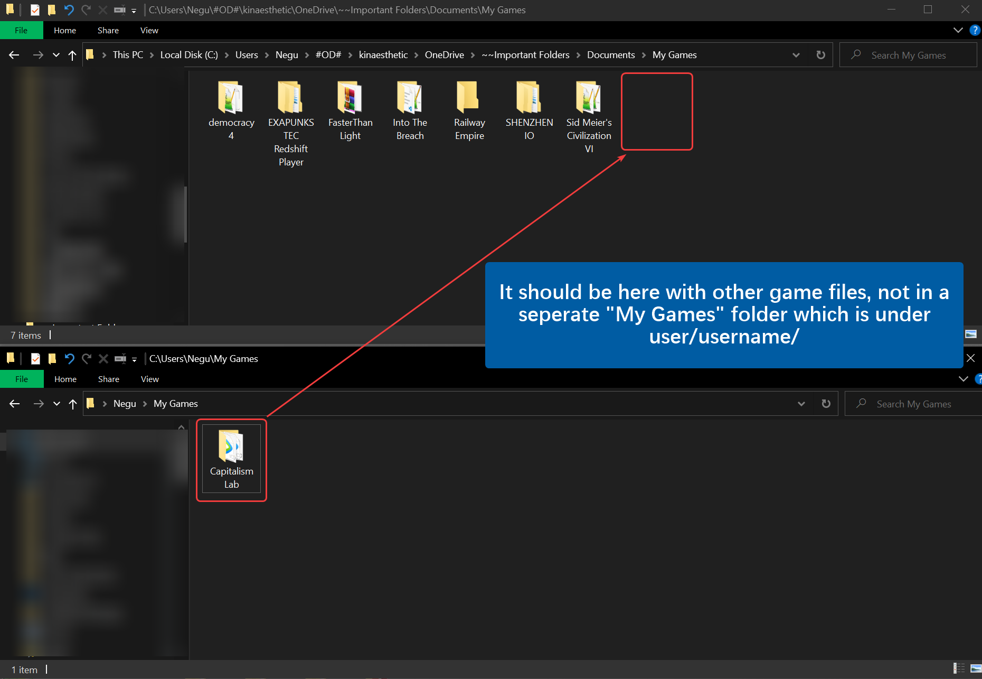Click Properties icon in bottom title bar

point(35,359)
